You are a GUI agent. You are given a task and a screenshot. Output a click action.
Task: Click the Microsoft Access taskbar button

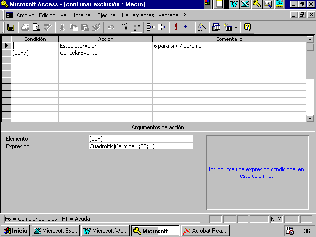pos(156,231)
